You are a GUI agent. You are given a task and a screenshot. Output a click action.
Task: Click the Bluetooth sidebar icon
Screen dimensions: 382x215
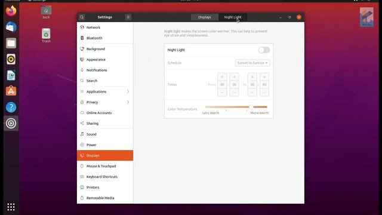[82, 38]
